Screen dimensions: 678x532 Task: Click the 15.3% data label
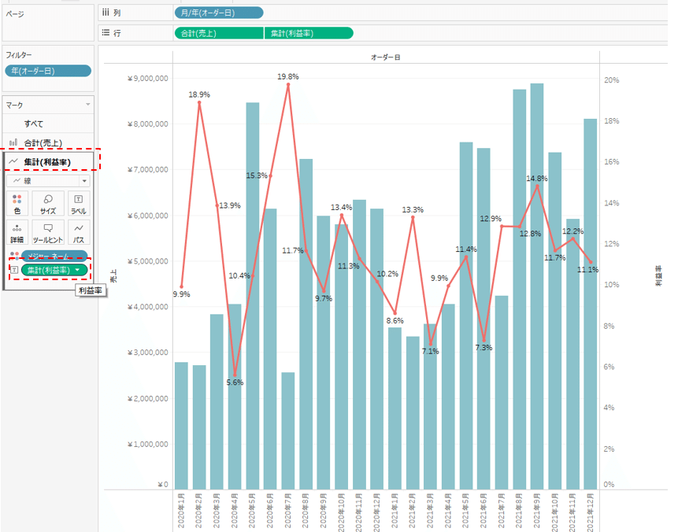point(257,175)
